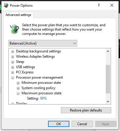
Task: Click the battery plug icon
Action: click(x=14, y=29)
